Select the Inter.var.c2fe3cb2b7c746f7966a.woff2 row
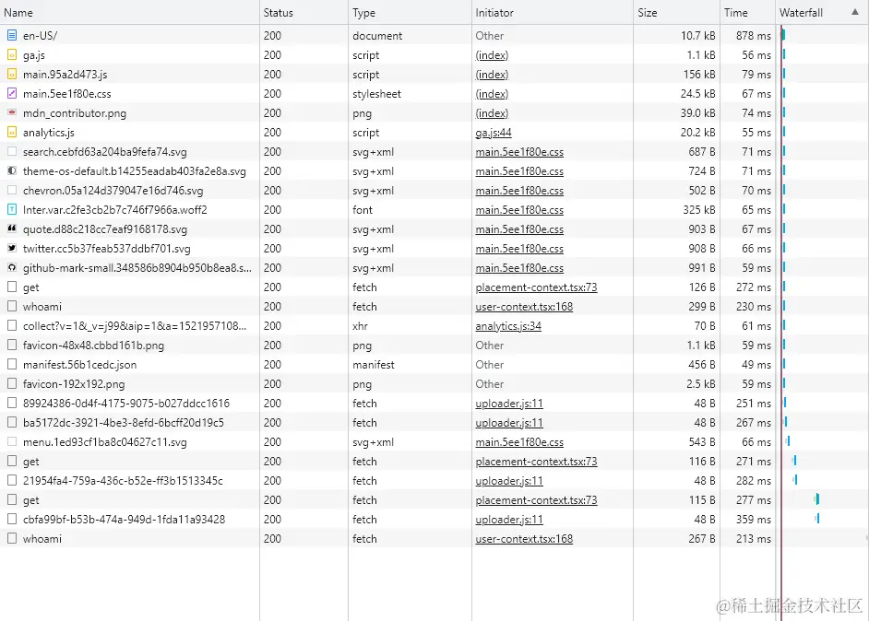 [x=434, y=210]
